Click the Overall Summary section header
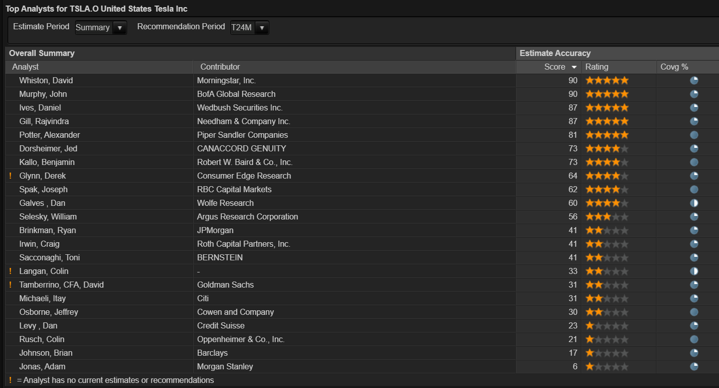This screenshot has height=388, width=719. tap(42, 53)
